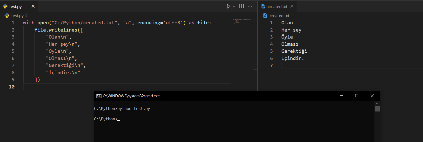The image size is (423, 142).
Task: Open the cmd.exe system menu icon
Action: click(99, 96)
